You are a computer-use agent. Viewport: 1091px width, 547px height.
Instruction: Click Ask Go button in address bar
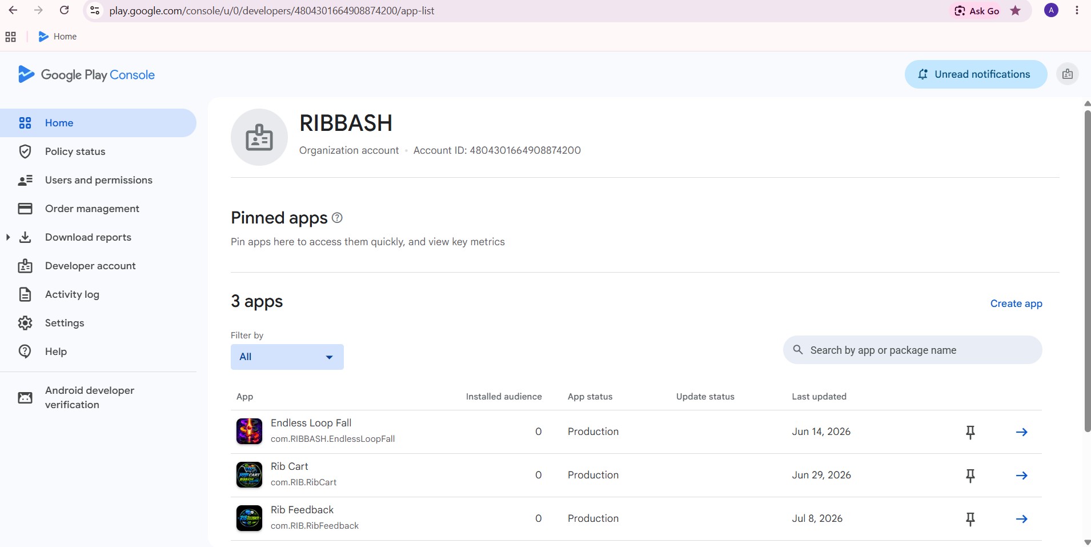[977, 11]
